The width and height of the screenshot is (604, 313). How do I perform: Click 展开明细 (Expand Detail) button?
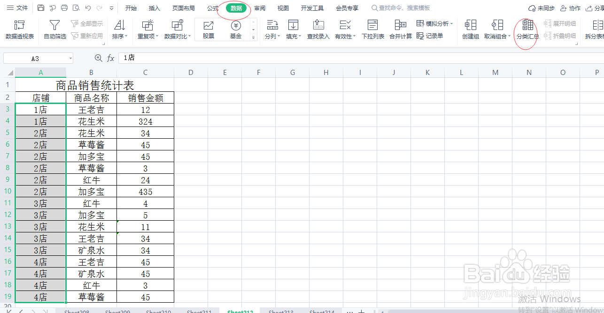(560, 24)
